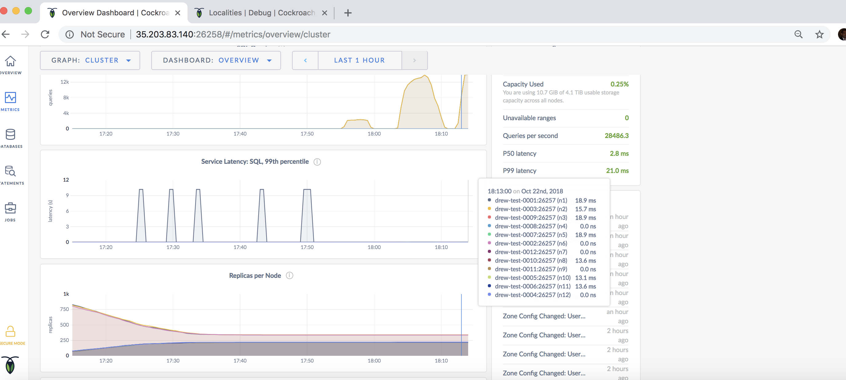Screen dimensions: 846x380
Task: Click the browser zoom magnifier icon
Action: click(x=798, y=34)
